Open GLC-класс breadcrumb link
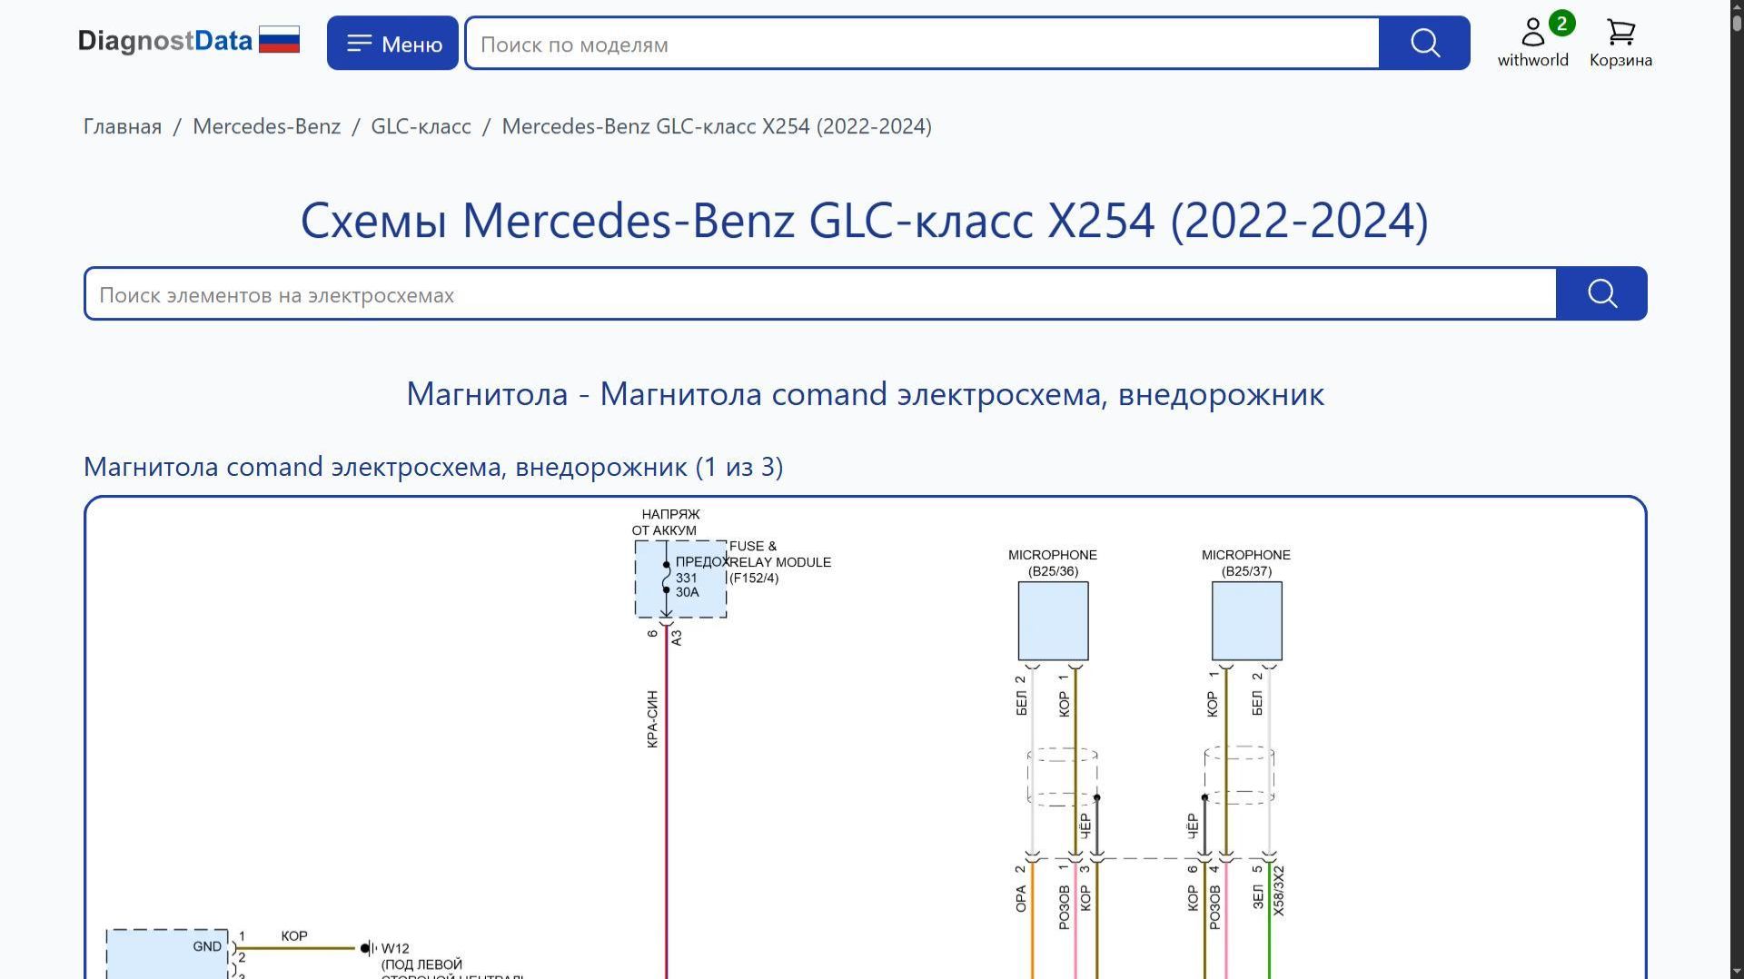This screenshot has width=1744, height=979. pyautogui.click(x=421, y=126)
